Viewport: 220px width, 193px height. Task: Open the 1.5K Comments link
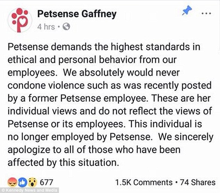click(x=144, y=182)
